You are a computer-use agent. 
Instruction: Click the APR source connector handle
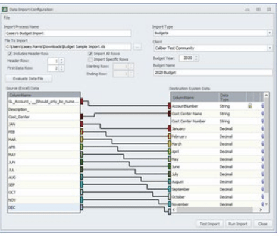point(81,147)
